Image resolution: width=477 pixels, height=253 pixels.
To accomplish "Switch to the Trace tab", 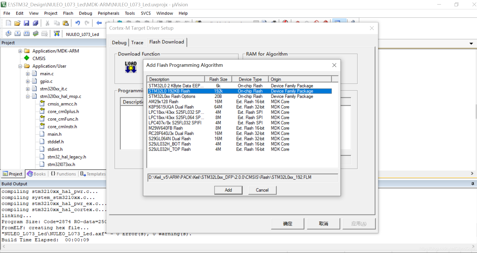I will 137,43.
